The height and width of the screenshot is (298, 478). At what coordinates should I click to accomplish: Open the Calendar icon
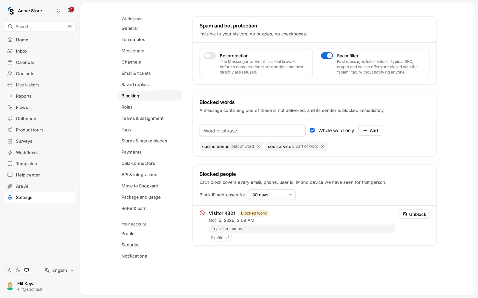(10, 62)
